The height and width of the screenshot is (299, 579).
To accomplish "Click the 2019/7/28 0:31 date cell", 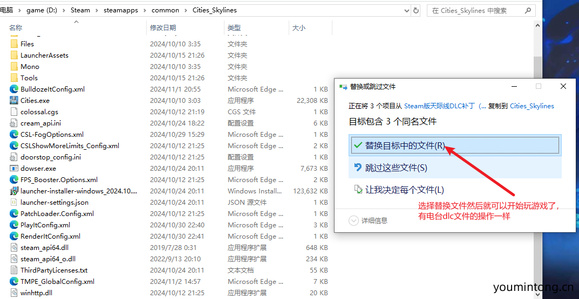I will [173, 247].
